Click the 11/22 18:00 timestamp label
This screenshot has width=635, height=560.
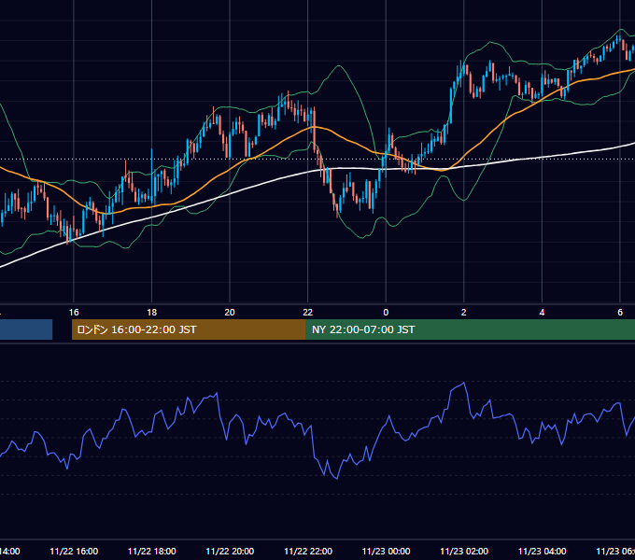[152, 551]
